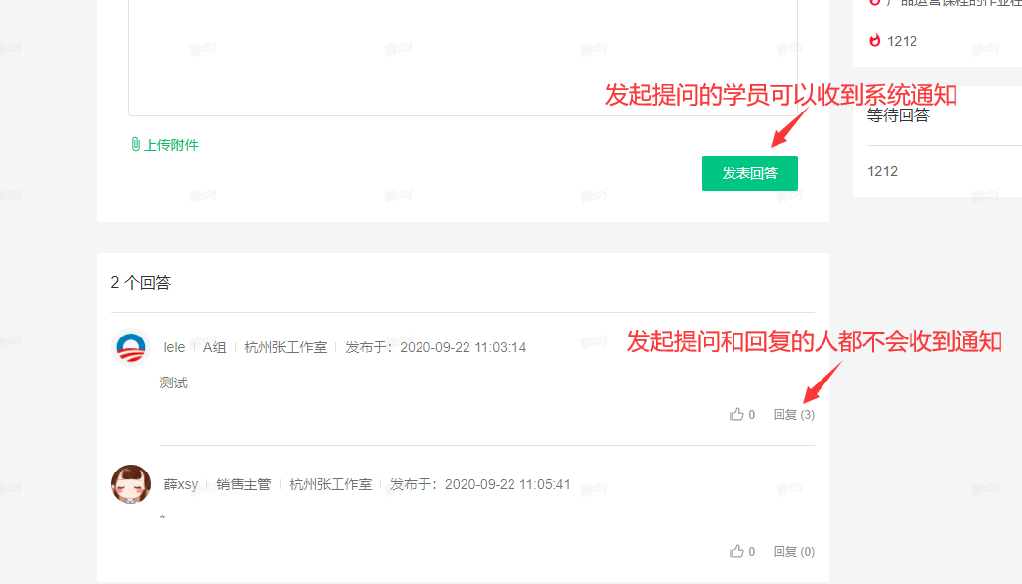
Task: Open hot question 1212 with flame icon
Action: [x=902, y=41]
